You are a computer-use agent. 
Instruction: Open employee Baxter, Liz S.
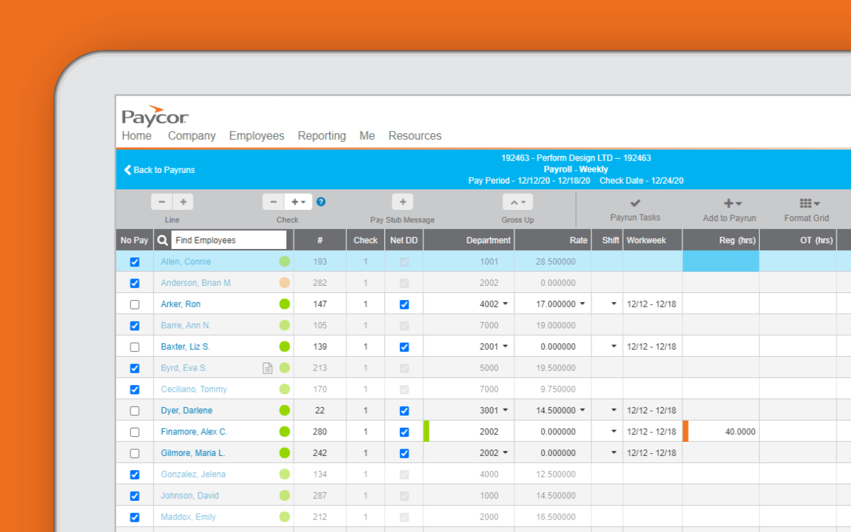(185, 347)
